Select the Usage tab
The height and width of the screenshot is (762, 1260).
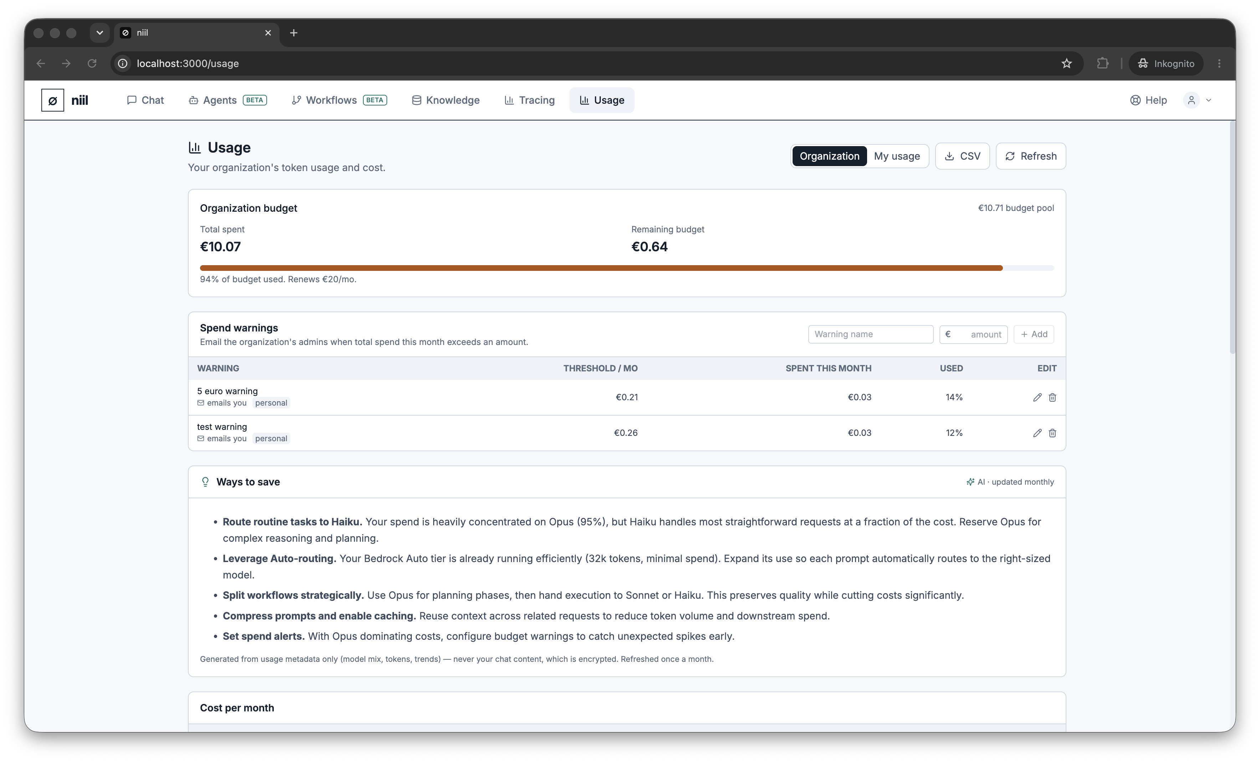tap(602, 100)
